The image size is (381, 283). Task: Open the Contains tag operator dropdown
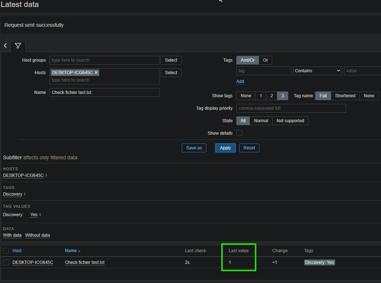pyautogui.click(x=318, y=71)
